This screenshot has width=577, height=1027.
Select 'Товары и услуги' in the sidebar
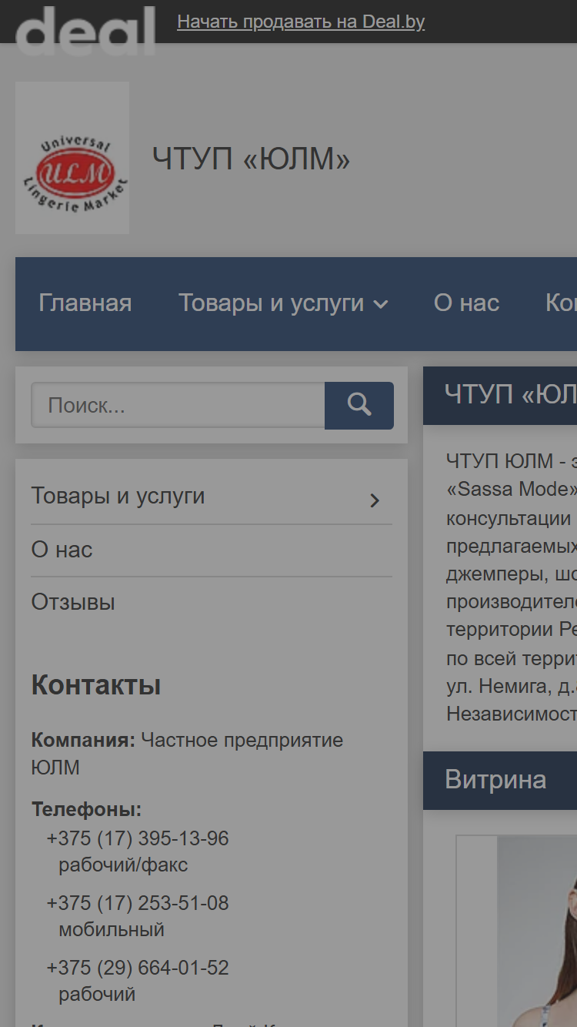118,496
